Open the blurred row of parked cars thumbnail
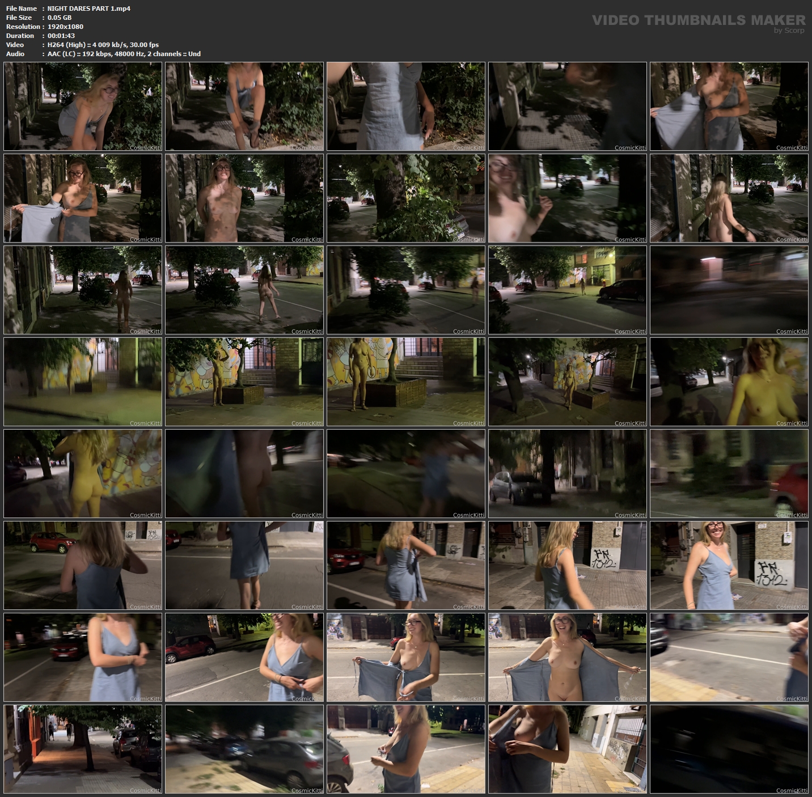 244,749
